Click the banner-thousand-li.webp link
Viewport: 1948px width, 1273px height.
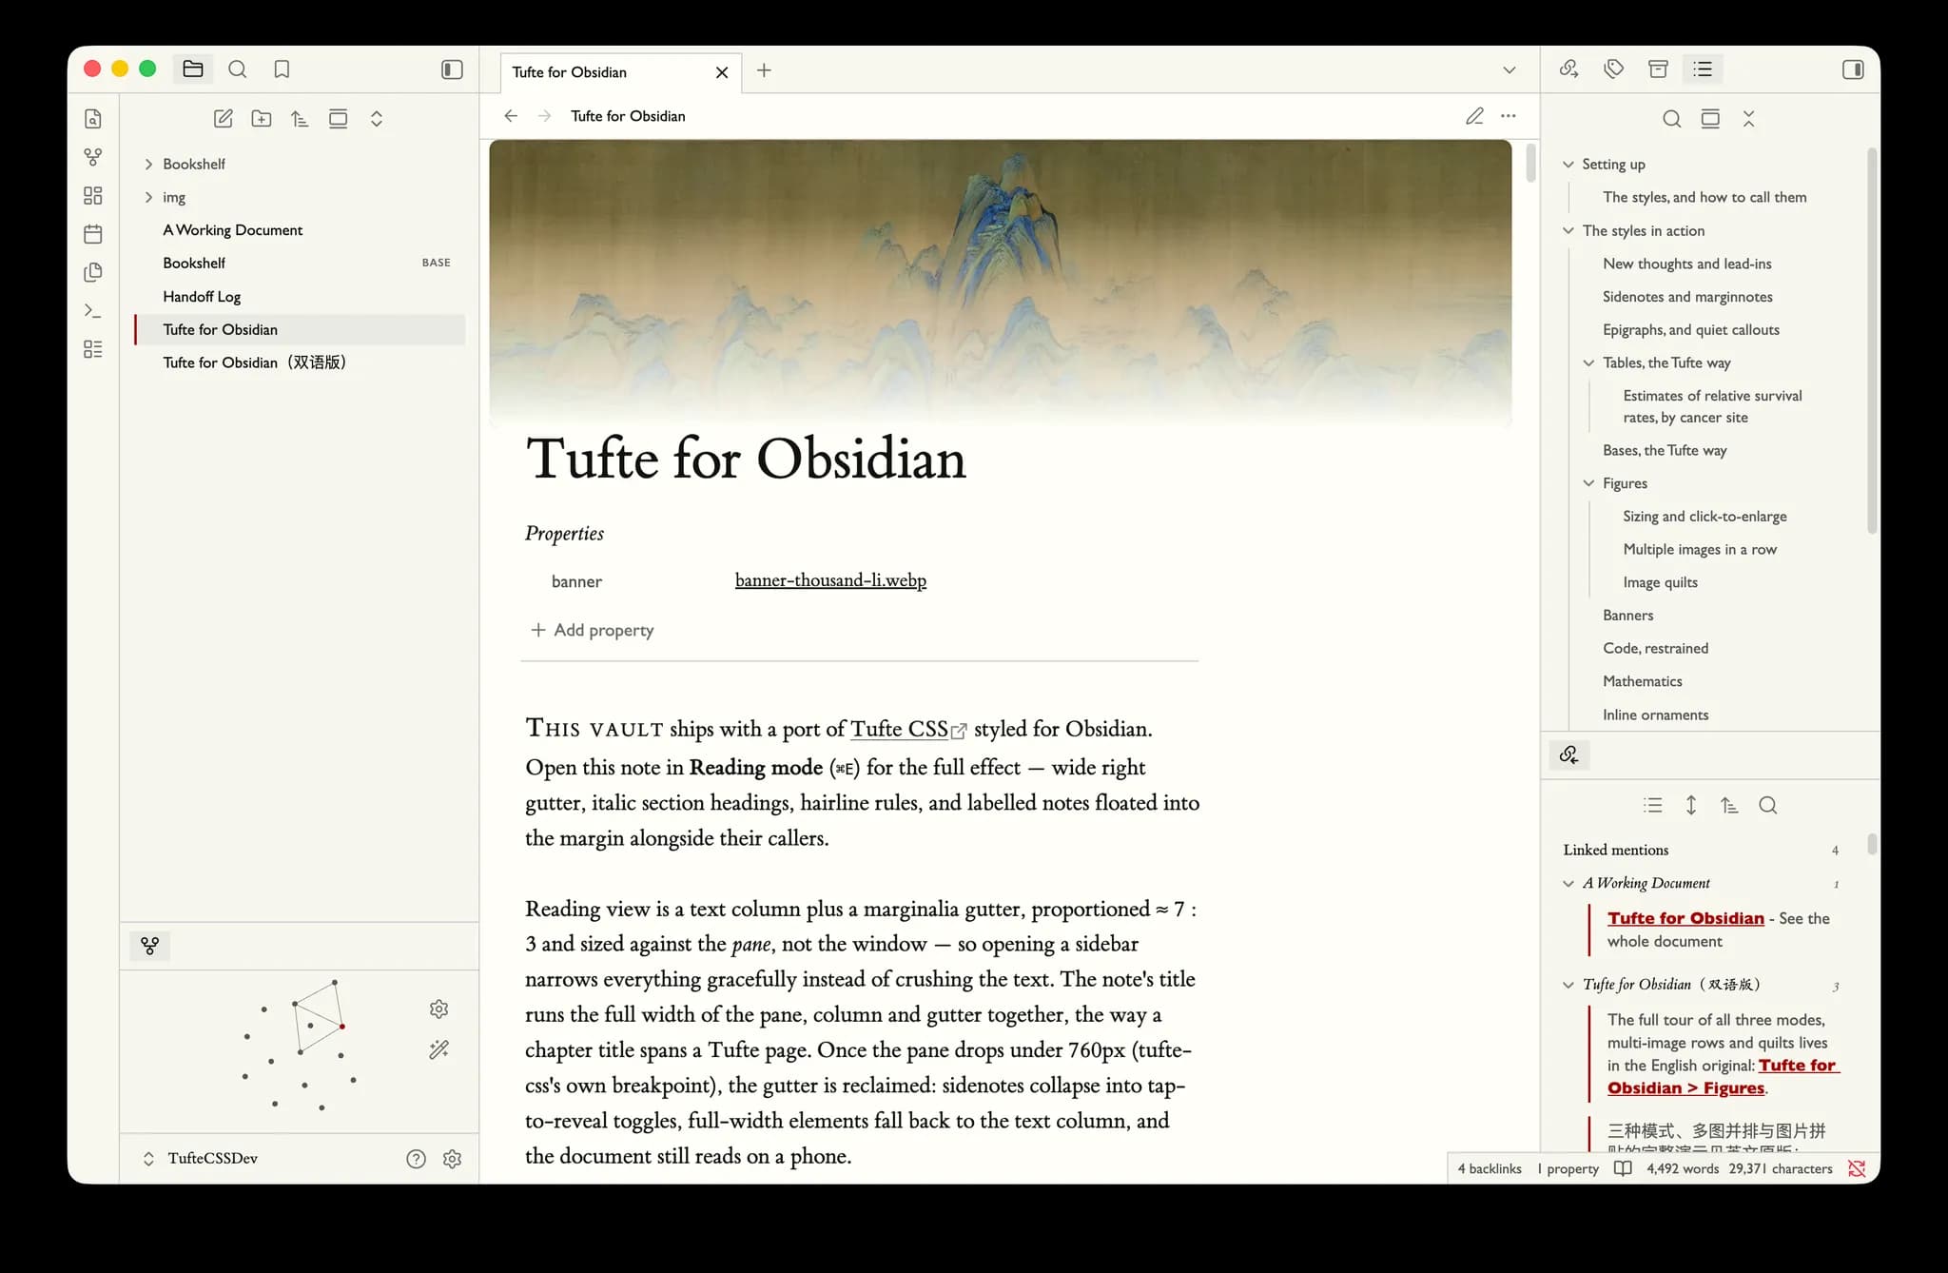[830, 580]
